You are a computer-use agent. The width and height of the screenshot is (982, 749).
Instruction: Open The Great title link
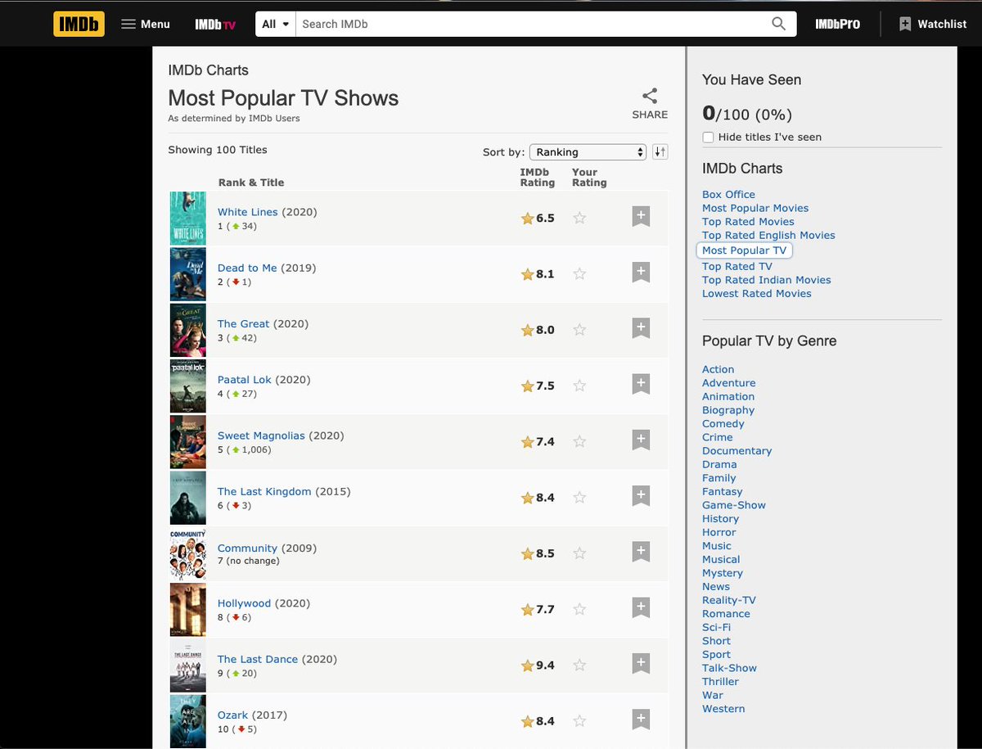click(x=244, y=323)
